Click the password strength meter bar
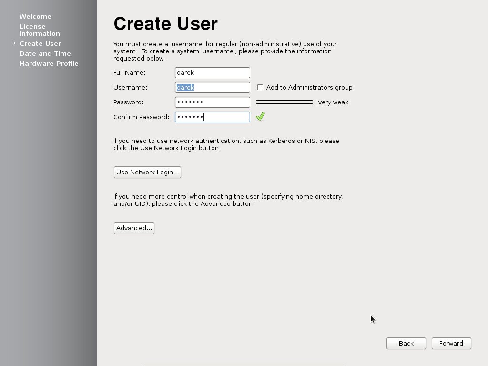Image resolution: width=488 pixels, height=366 pixels. (x=285, y=102)
